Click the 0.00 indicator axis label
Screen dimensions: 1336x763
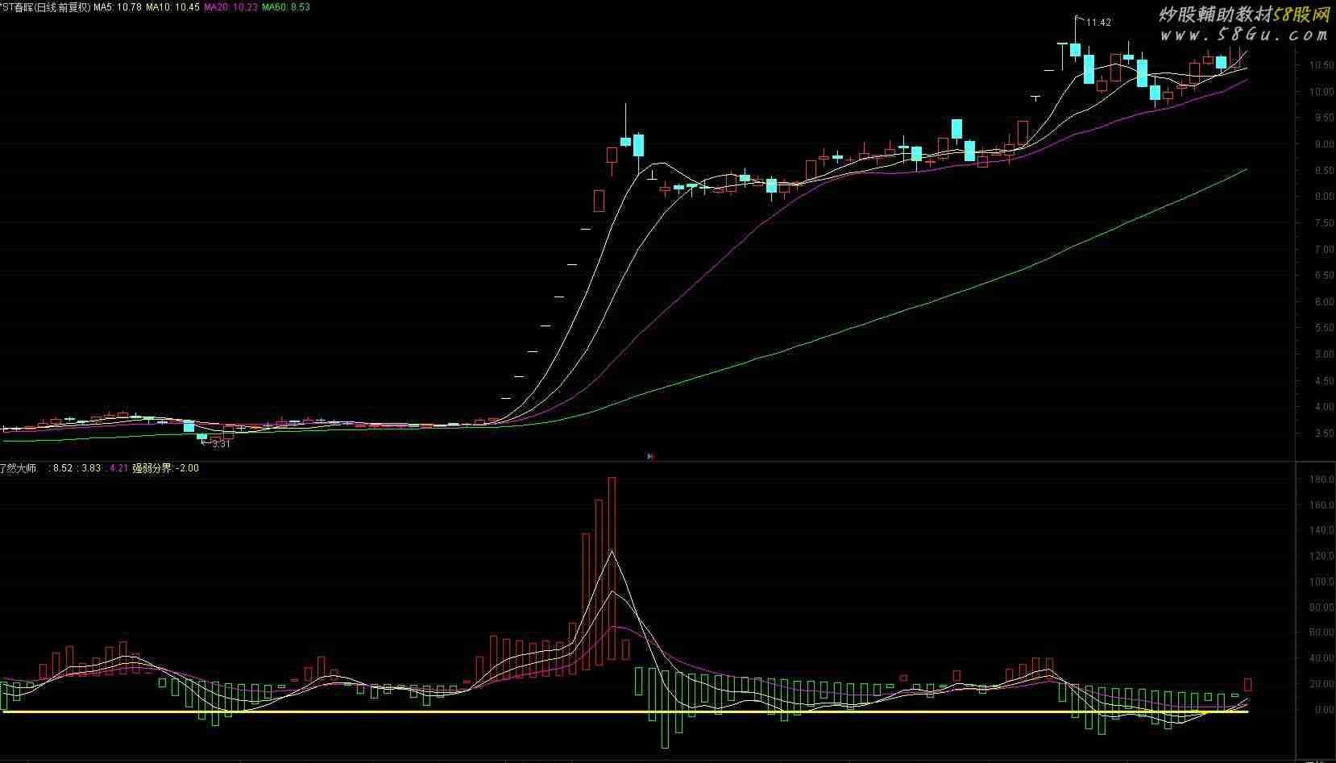click(x=1324, y=710)
